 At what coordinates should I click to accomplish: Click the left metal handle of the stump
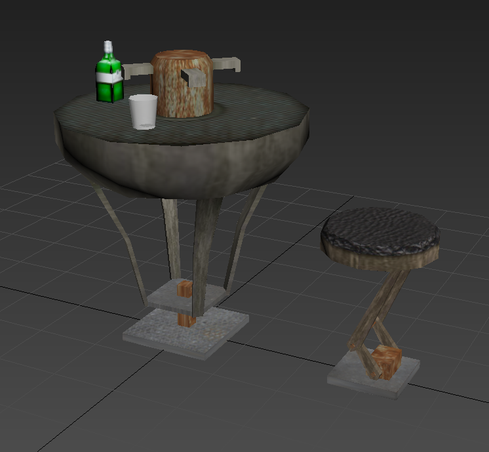click(x=136, y=69)
